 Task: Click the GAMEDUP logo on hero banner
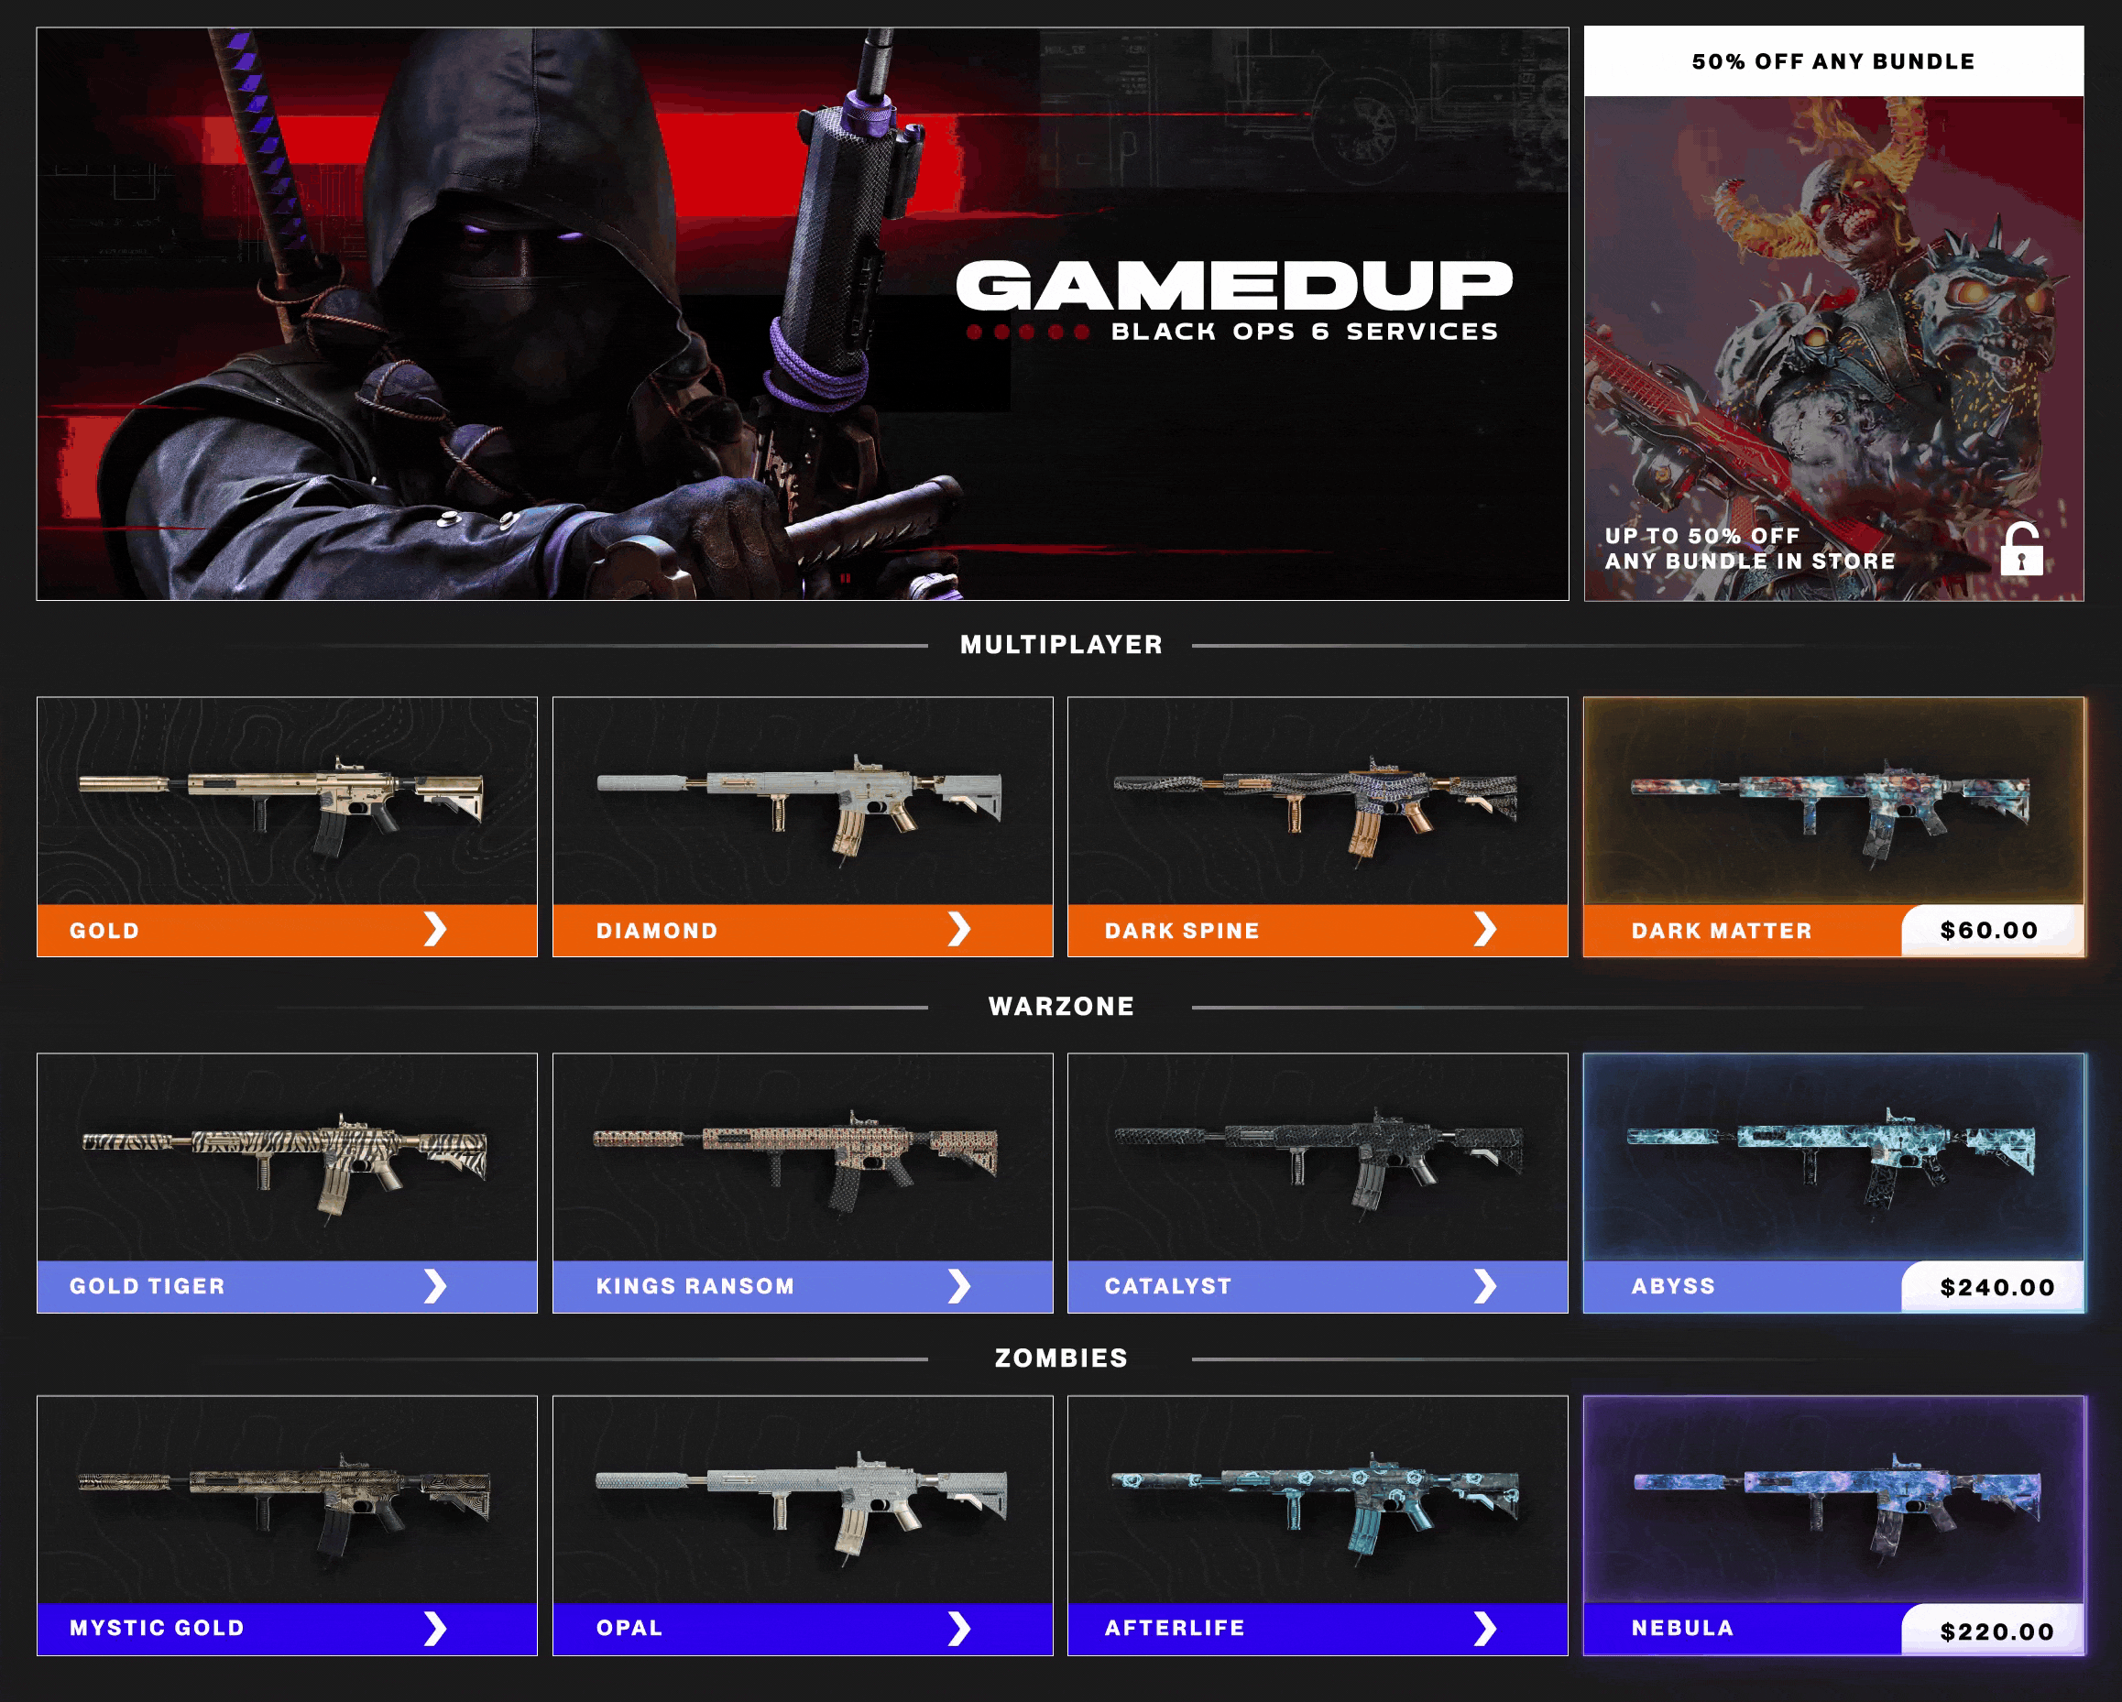1234,285
